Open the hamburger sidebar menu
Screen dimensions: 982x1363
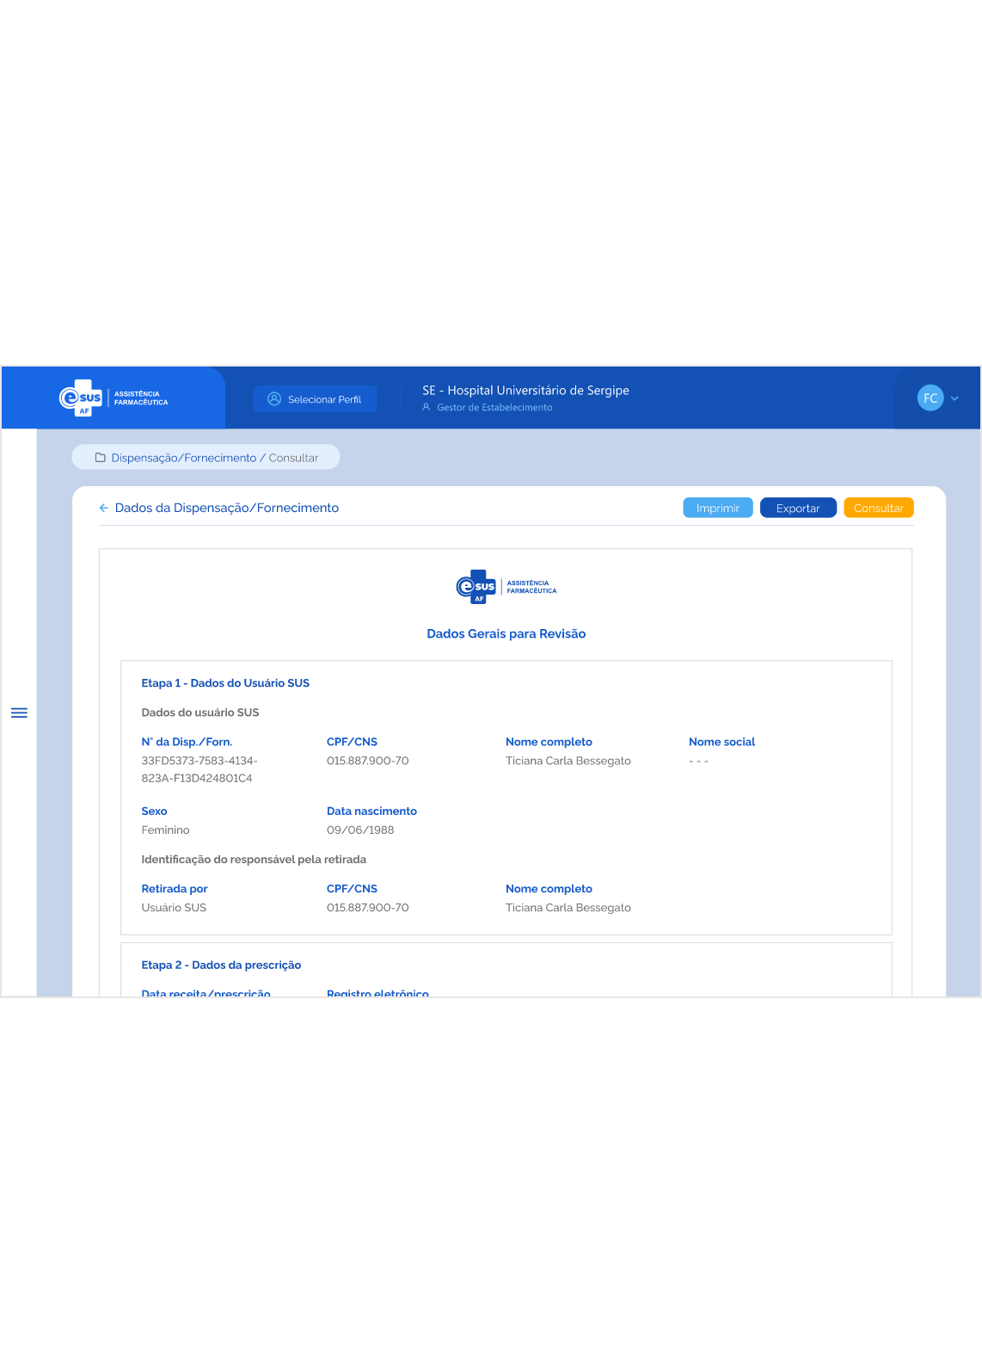point(19,712)
